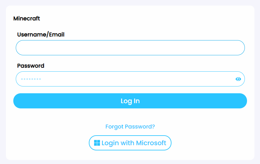
Task: Click the Password field label
Action: pos(31,66)
